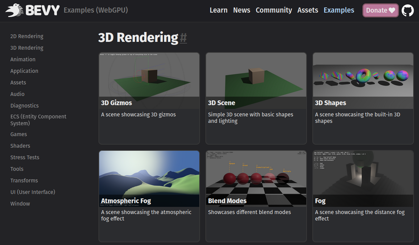The height and width of the screenshot is (245, 419).
Task: Switch to the News section
Action: tap(242, 10)
